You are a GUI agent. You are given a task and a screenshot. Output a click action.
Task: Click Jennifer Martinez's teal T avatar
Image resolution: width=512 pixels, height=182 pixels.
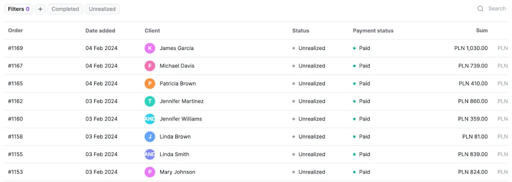coord(150,101)
